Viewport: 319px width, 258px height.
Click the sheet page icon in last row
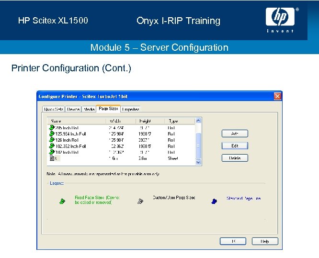click(x=52, y=158)
